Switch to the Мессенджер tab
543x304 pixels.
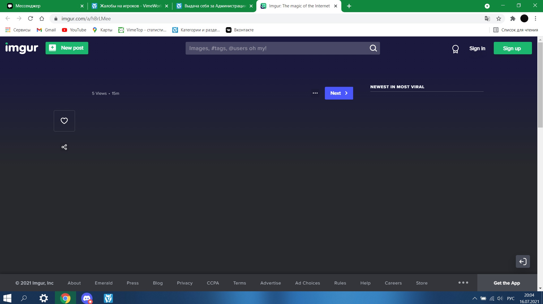[42, 6]
